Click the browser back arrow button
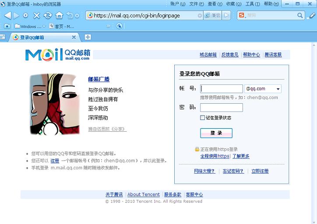The image size is (317, 224). tap(7, 16)
